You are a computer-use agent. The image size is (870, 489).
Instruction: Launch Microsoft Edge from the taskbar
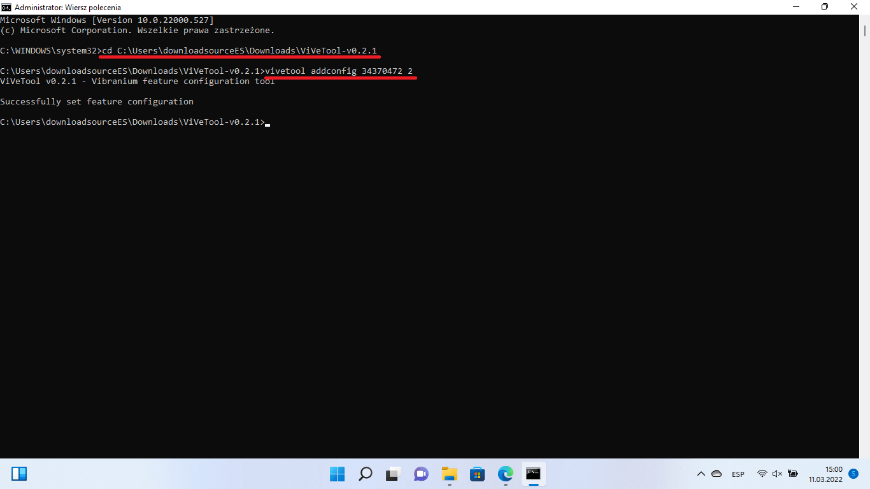pyautogui.click(x=505, y=474)
